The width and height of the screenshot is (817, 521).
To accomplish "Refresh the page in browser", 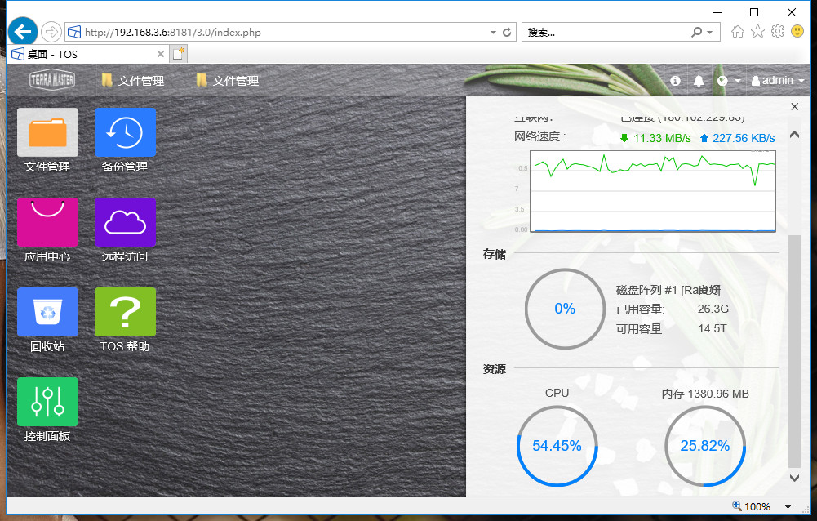I will (x=507, y=33).
